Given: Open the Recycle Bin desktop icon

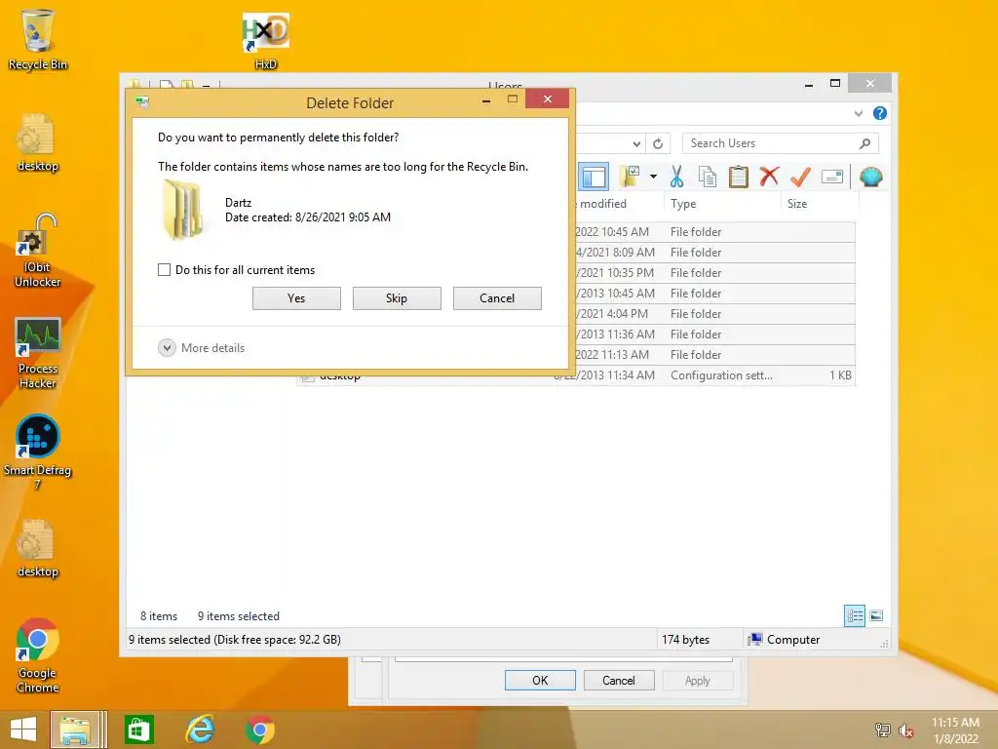Looking at the screenshot, I should 38,39.
